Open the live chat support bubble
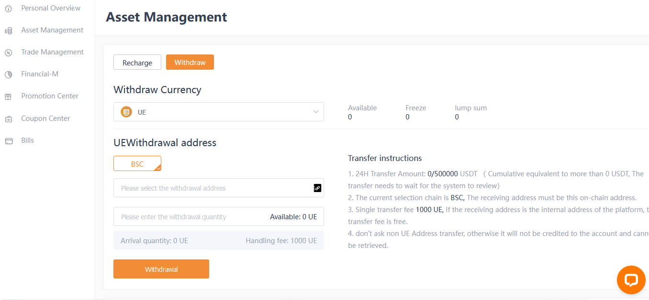The width and height of the screenshot is (649, 300). [631, 280]
